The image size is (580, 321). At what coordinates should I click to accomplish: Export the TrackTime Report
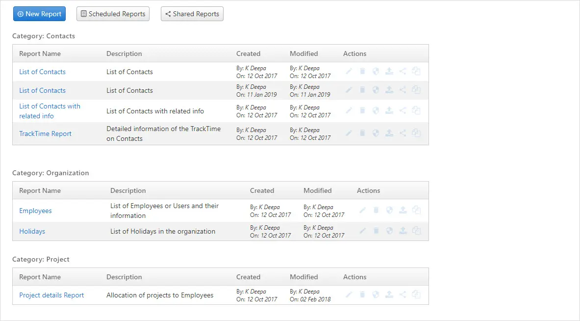pos(389,133)
